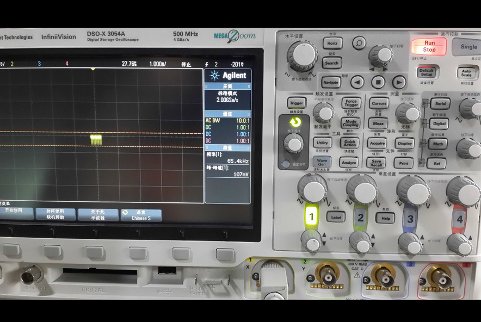The height and width of the screenshot is (322, 481).
Task: Open the Trigger menu key
Action: [x=297, y=103]
